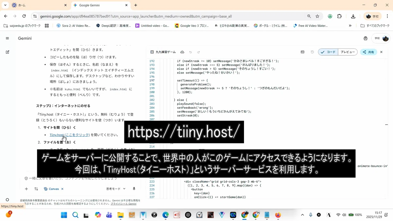The width and height of the screenshot is (393, 221).
Task: Open Gemini settings gear in sidebar
Action: pos(7,200)
